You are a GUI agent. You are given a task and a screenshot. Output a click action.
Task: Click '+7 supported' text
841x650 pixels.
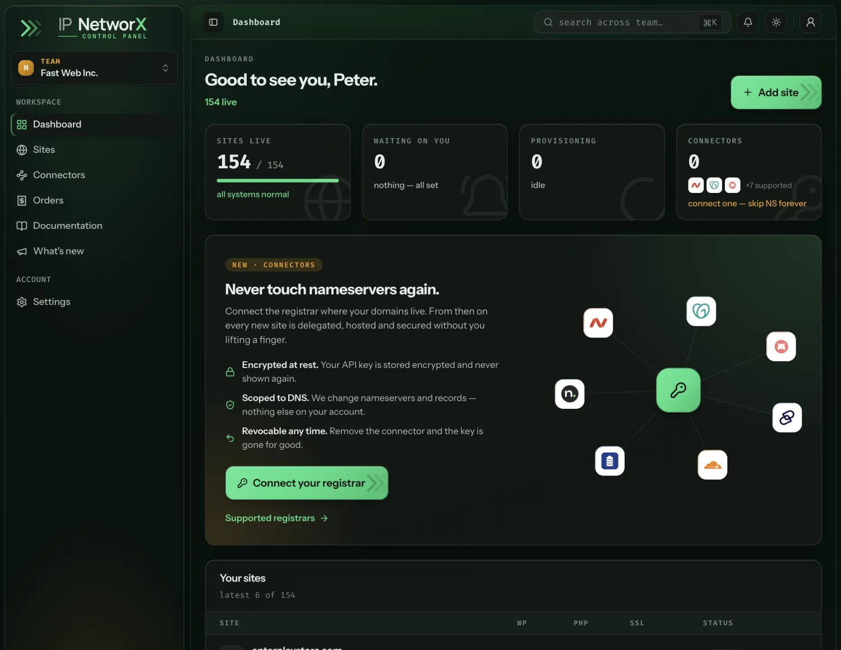pos(769,186)
